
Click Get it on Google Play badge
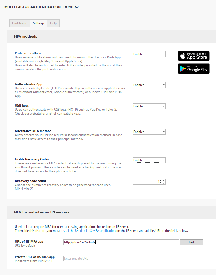193,69
